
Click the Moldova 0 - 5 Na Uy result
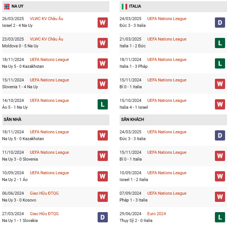click(x=20, y=46)
